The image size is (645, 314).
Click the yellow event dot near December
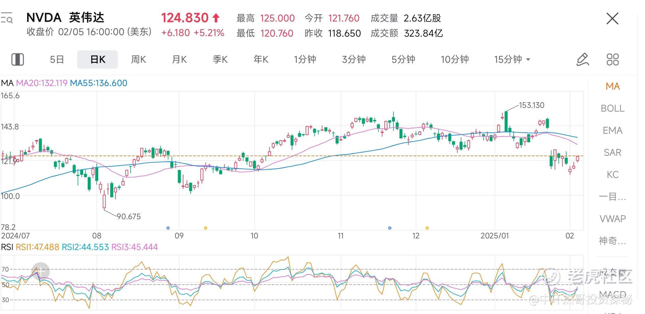[x=427, y=228]
